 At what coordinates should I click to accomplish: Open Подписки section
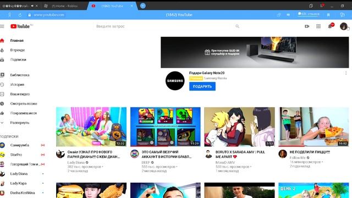click(18, 59)
